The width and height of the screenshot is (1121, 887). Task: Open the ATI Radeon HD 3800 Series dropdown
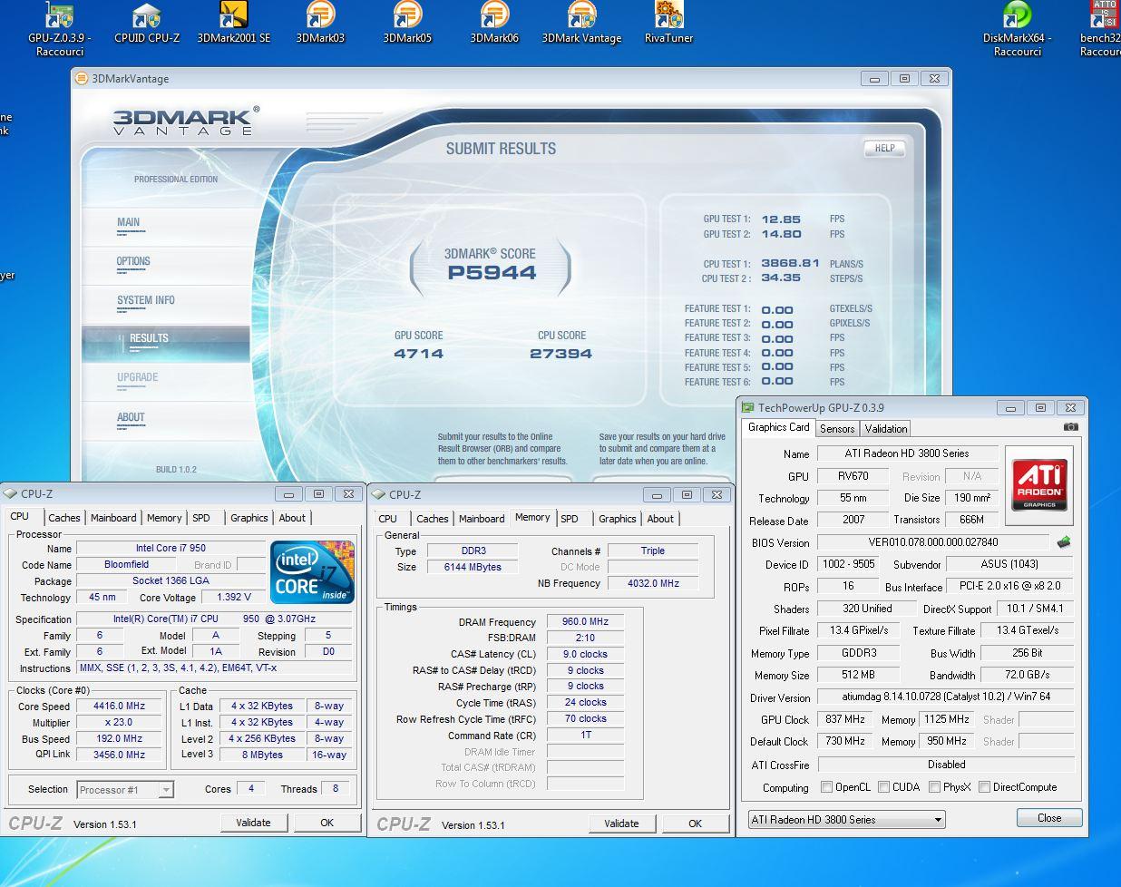(847, 820)
